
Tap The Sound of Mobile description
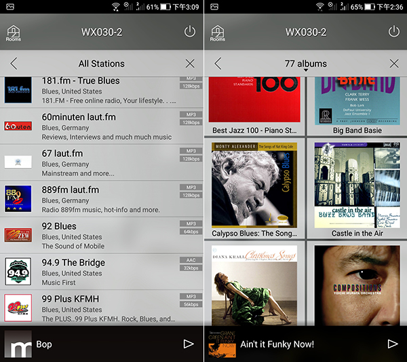(73, 246)
